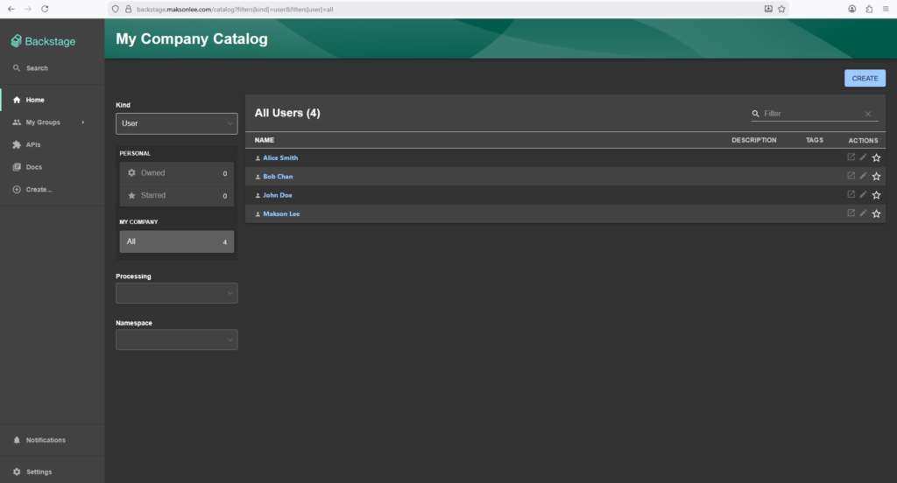This screenshot has height=483, width=897.
Task: Click the CREATE button
Action: pos(865,79)
